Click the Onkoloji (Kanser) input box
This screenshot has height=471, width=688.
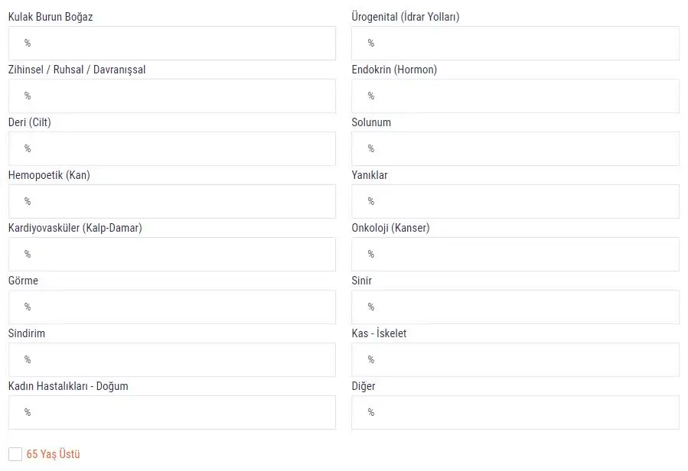(x=515, y=254)
